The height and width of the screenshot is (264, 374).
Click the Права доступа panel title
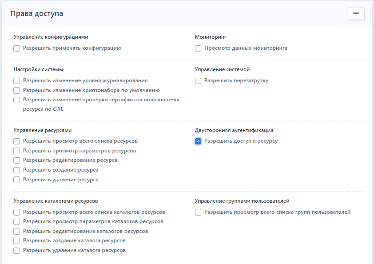pos(37,14)
